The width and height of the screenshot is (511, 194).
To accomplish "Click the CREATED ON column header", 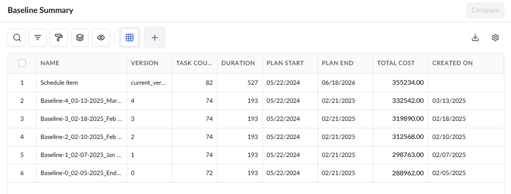I will click(x=452, y=63).
